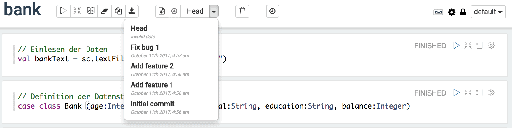Clear all output with the eraser icon

[x=105, y=11]
